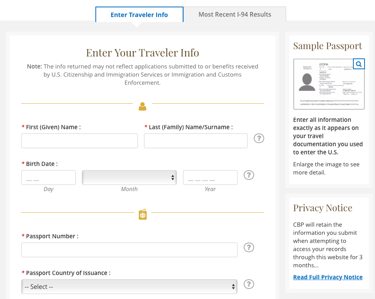Click the Privacy Notice heading

tap(322, 208)
